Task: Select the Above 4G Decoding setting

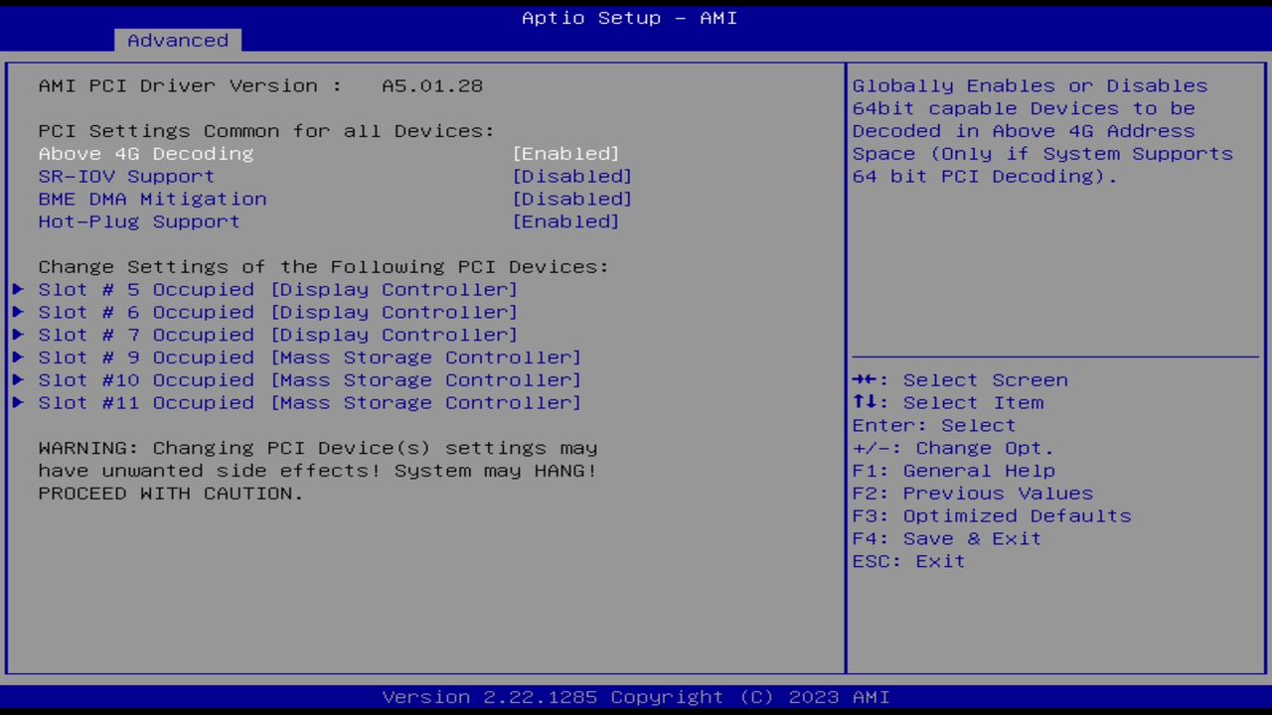Action: (x=146, y=154)
